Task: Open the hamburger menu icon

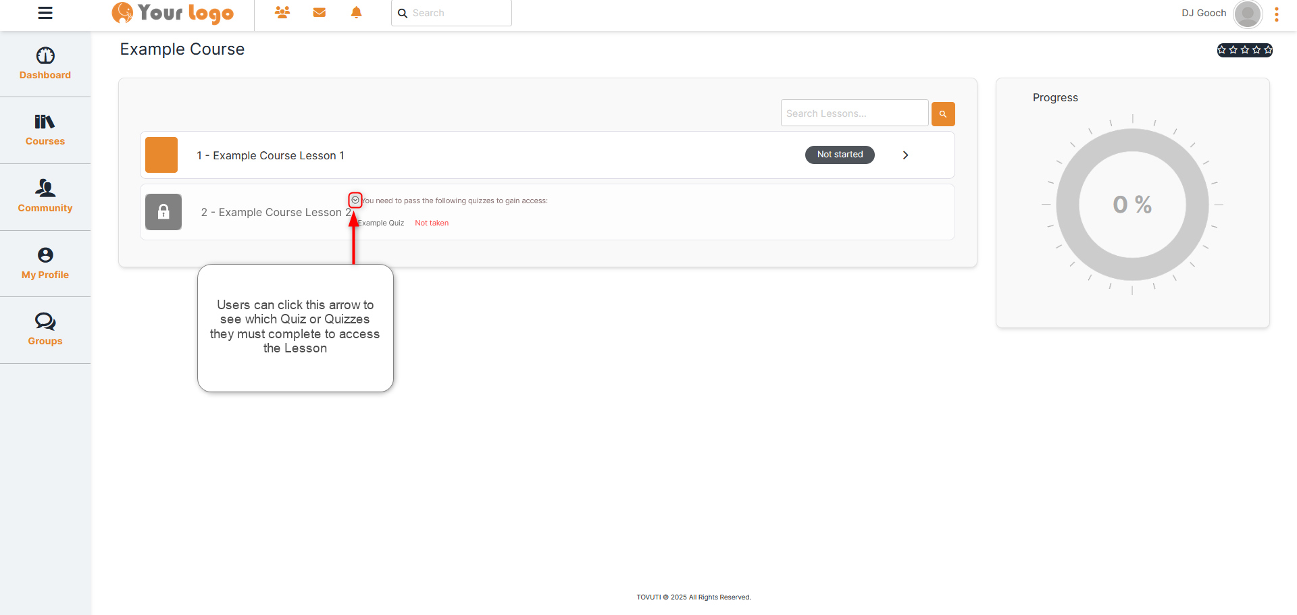Action: (x=45, y=13)
